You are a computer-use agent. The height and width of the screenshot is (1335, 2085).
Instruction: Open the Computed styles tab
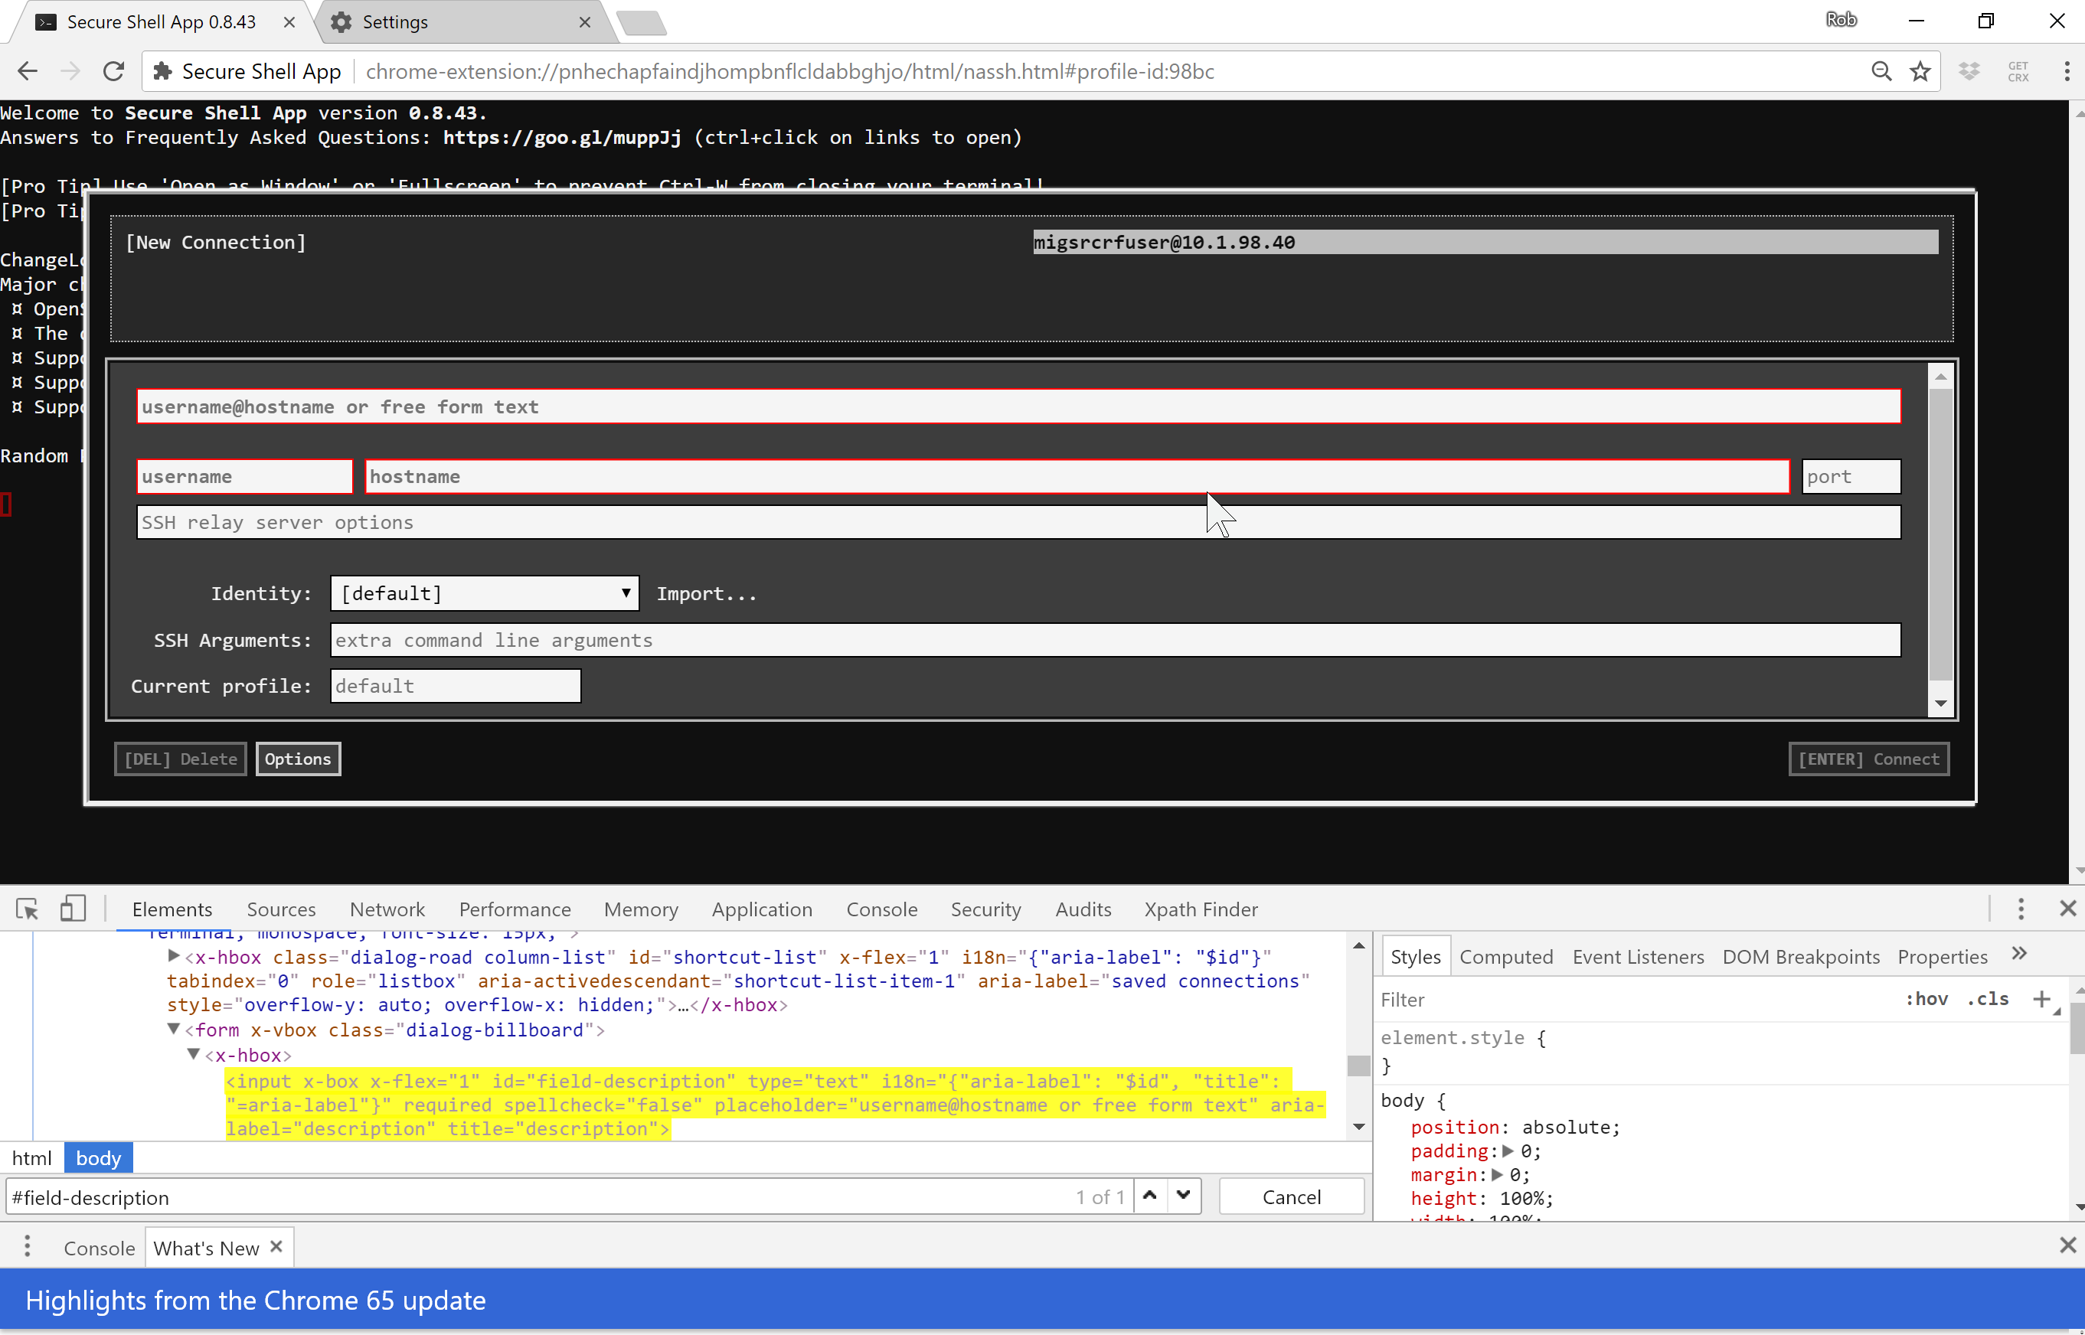(1506, 956)
